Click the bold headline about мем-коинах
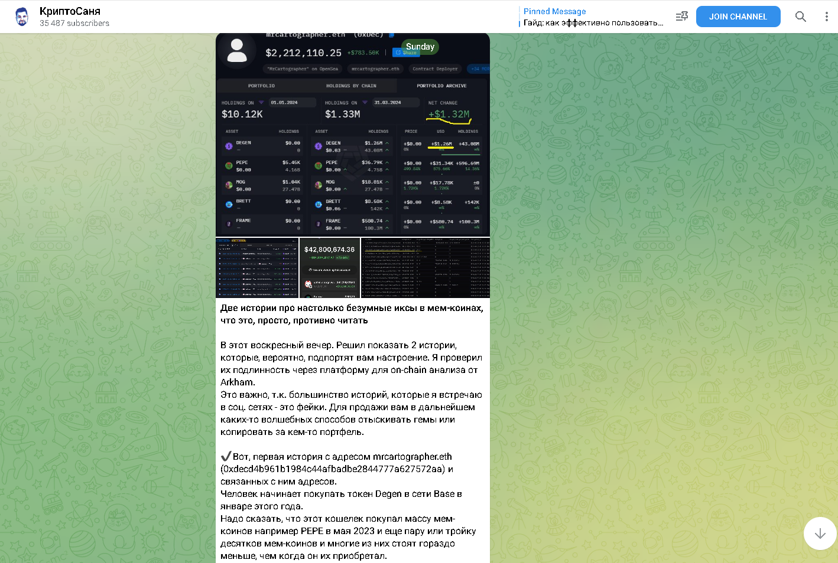This screenshot has height=563, width=838. (352, 314)
